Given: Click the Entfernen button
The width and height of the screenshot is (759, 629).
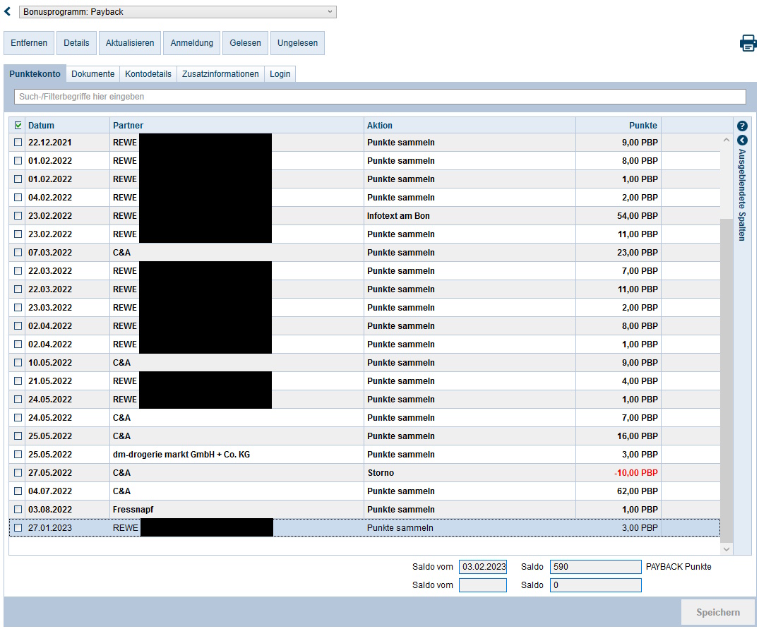Looking at the screenshot, I should coord(29,43).
